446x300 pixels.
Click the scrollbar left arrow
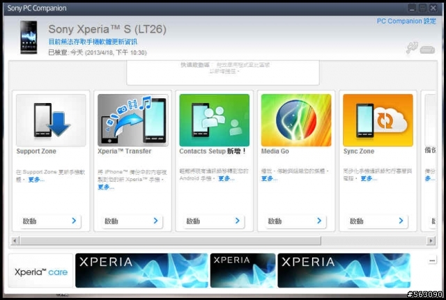click(x=15, y=241)
